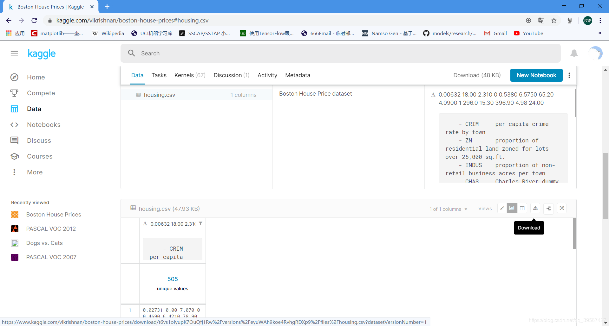The height and width of the screenshot is (326, 609).
Task: Toggle the filter on the CRIM column header
Action: (x=201, y=223)
